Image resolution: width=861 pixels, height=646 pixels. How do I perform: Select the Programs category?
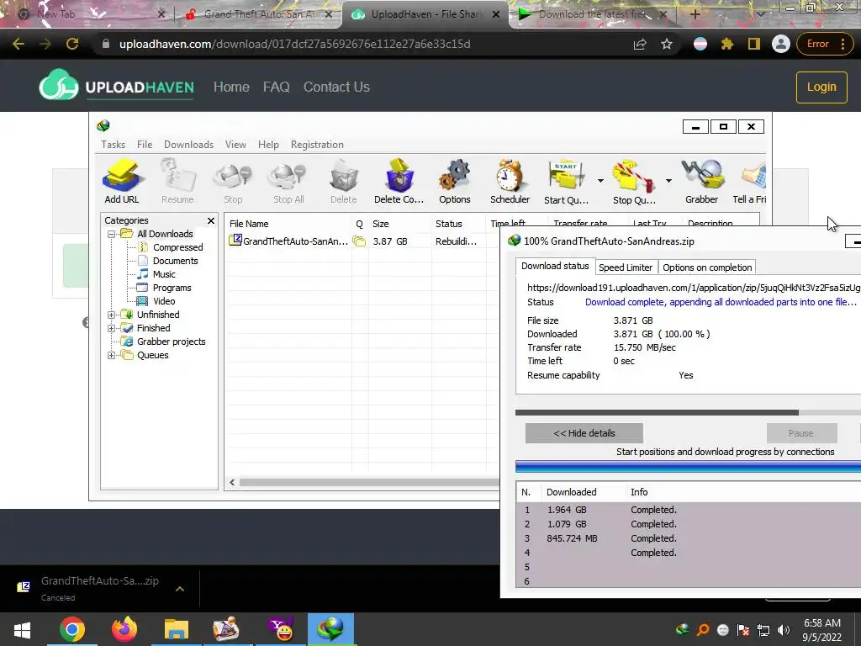coord(172,288)
